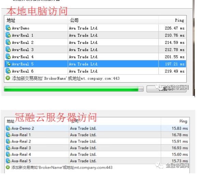The image size is (197, 175).
Task: Click the '197.21 ms' ping value
Action: tap(175, 64)
